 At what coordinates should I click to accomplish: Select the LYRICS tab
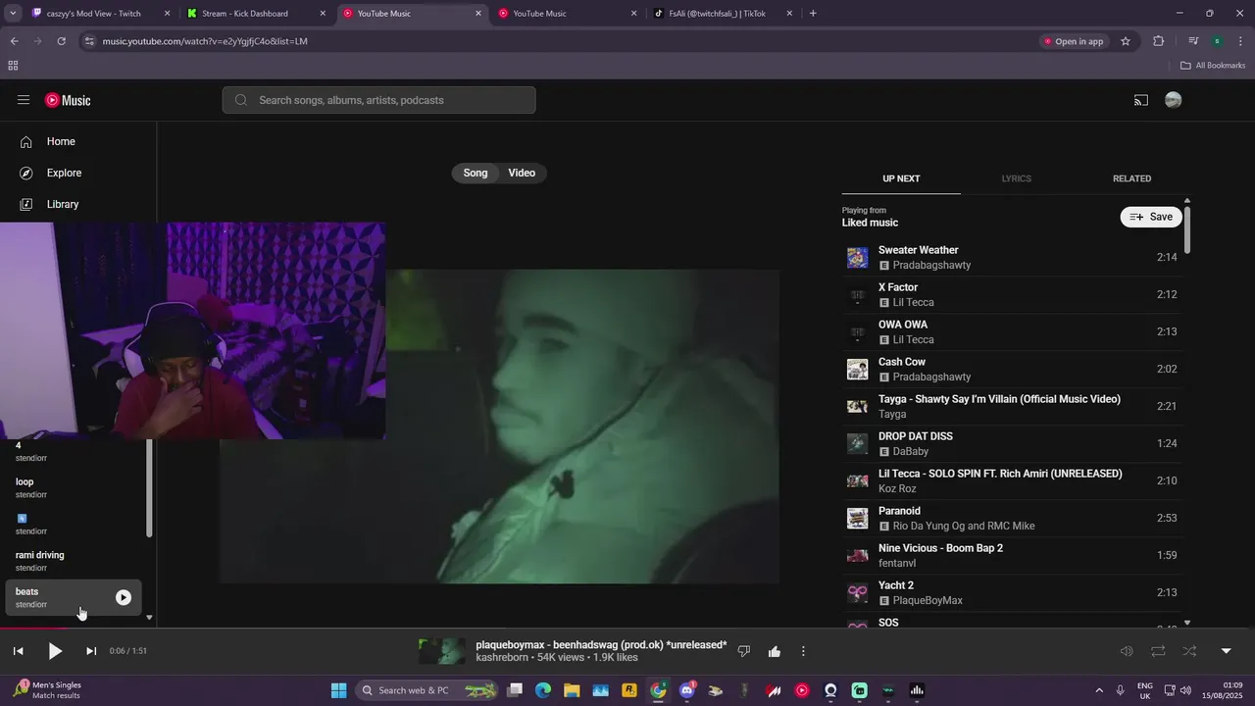point(1016,178)
